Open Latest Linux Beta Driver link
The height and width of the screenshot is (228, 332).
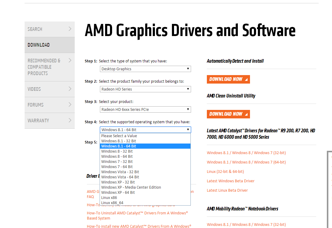point(227,190)
